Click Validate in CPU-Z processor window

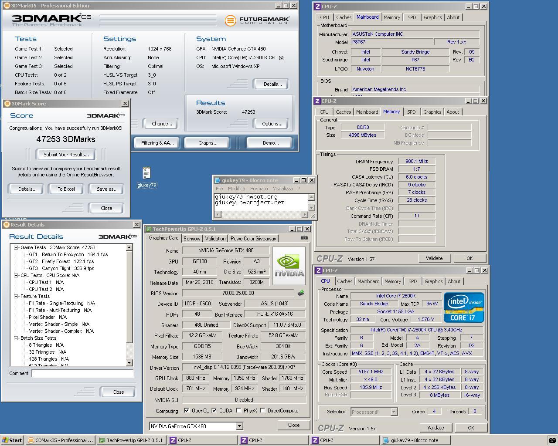436,428
